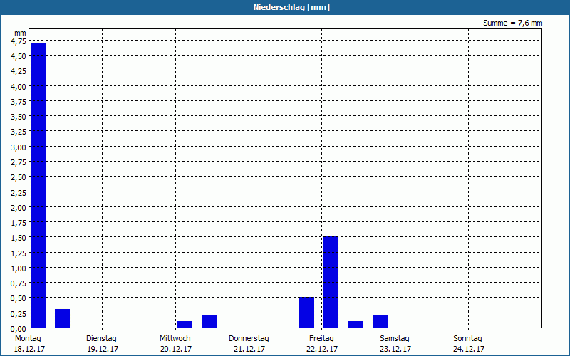Click the 1,25 axis value
This screenshot has height=356, width=570.
[x=19, y=253]
